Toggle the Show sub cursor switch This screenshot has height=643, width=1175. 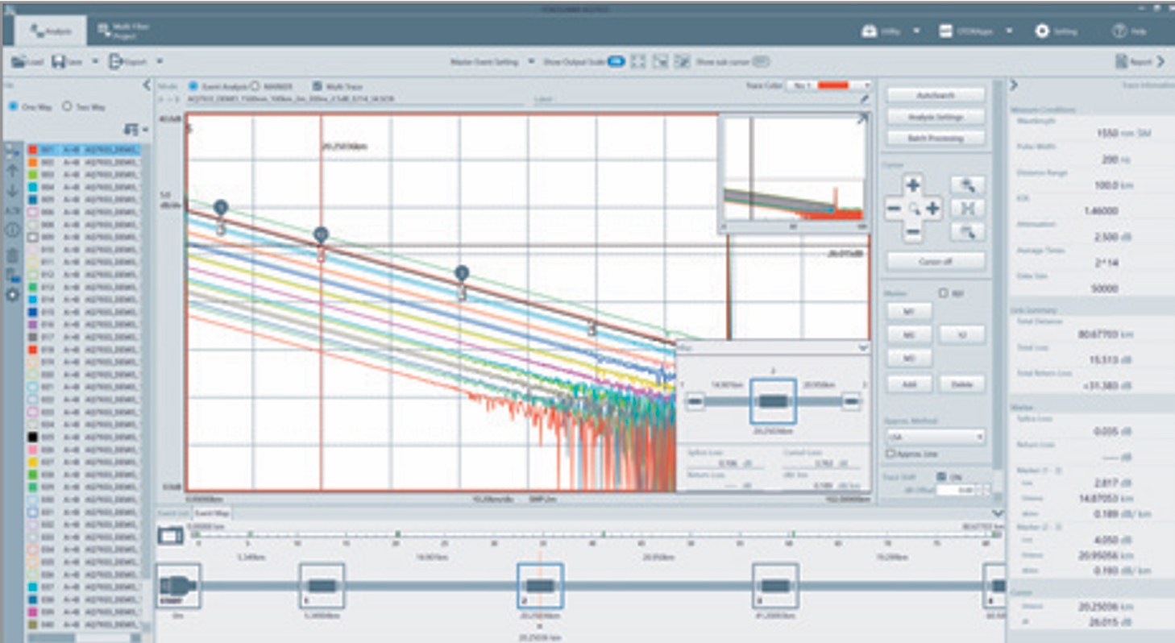tap(760, 61)
